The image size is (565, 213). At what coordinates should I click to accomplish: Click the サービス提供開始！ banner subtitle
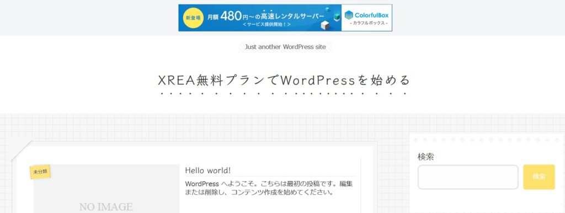[266, 25]
